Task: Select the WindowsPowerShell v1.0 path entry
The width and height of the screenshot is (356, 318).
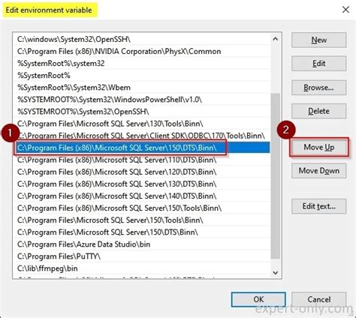Action: point(142,100)
